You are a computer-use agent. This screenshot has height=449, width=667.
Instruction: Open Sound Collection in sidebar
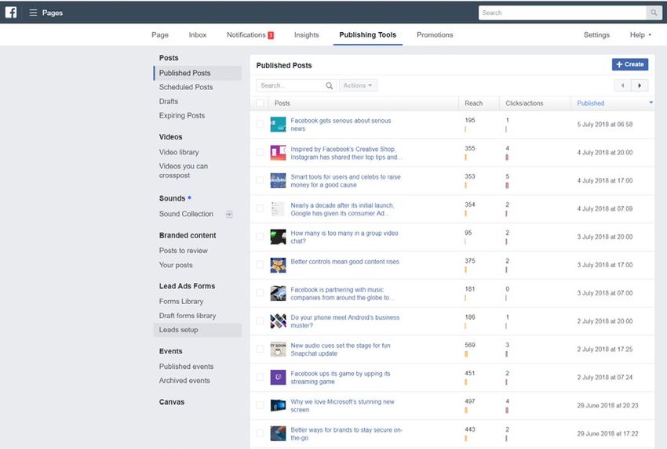[x=186, y=214]
